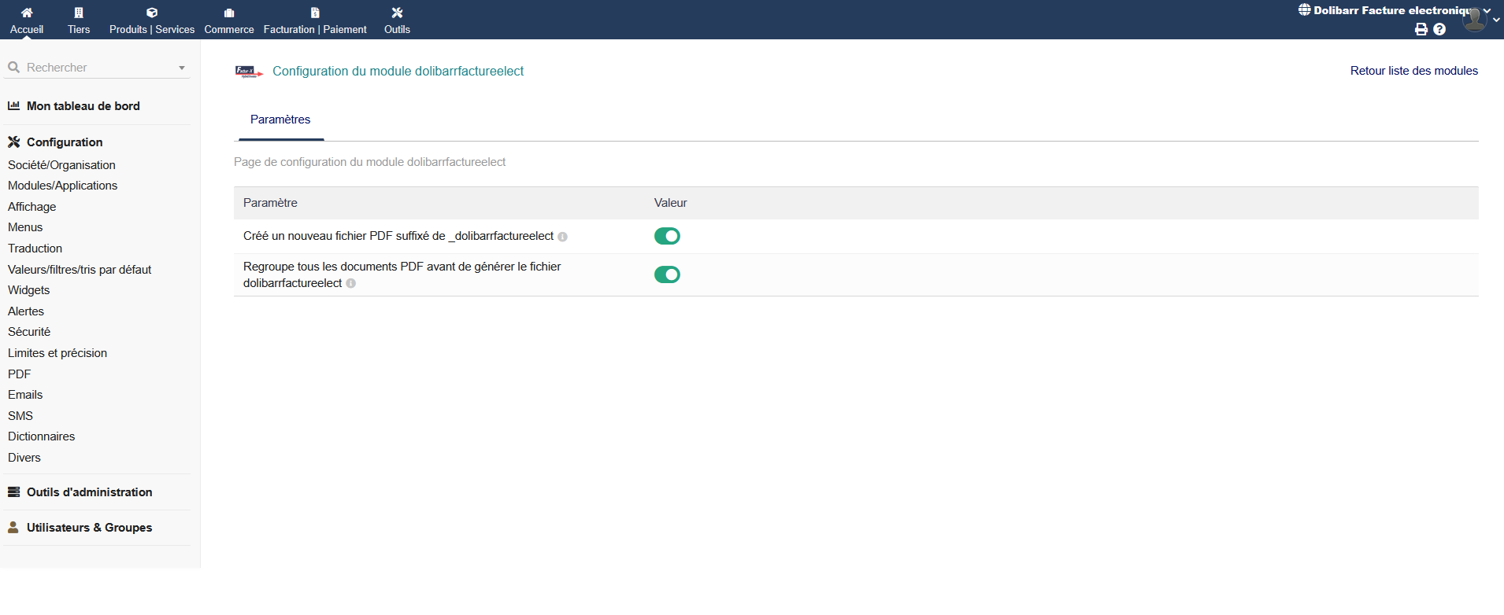The width and height of the screenshot is (1504, 615).
Task: Expand the search box dropdown arrow
Action: click(x=182, y=68)
